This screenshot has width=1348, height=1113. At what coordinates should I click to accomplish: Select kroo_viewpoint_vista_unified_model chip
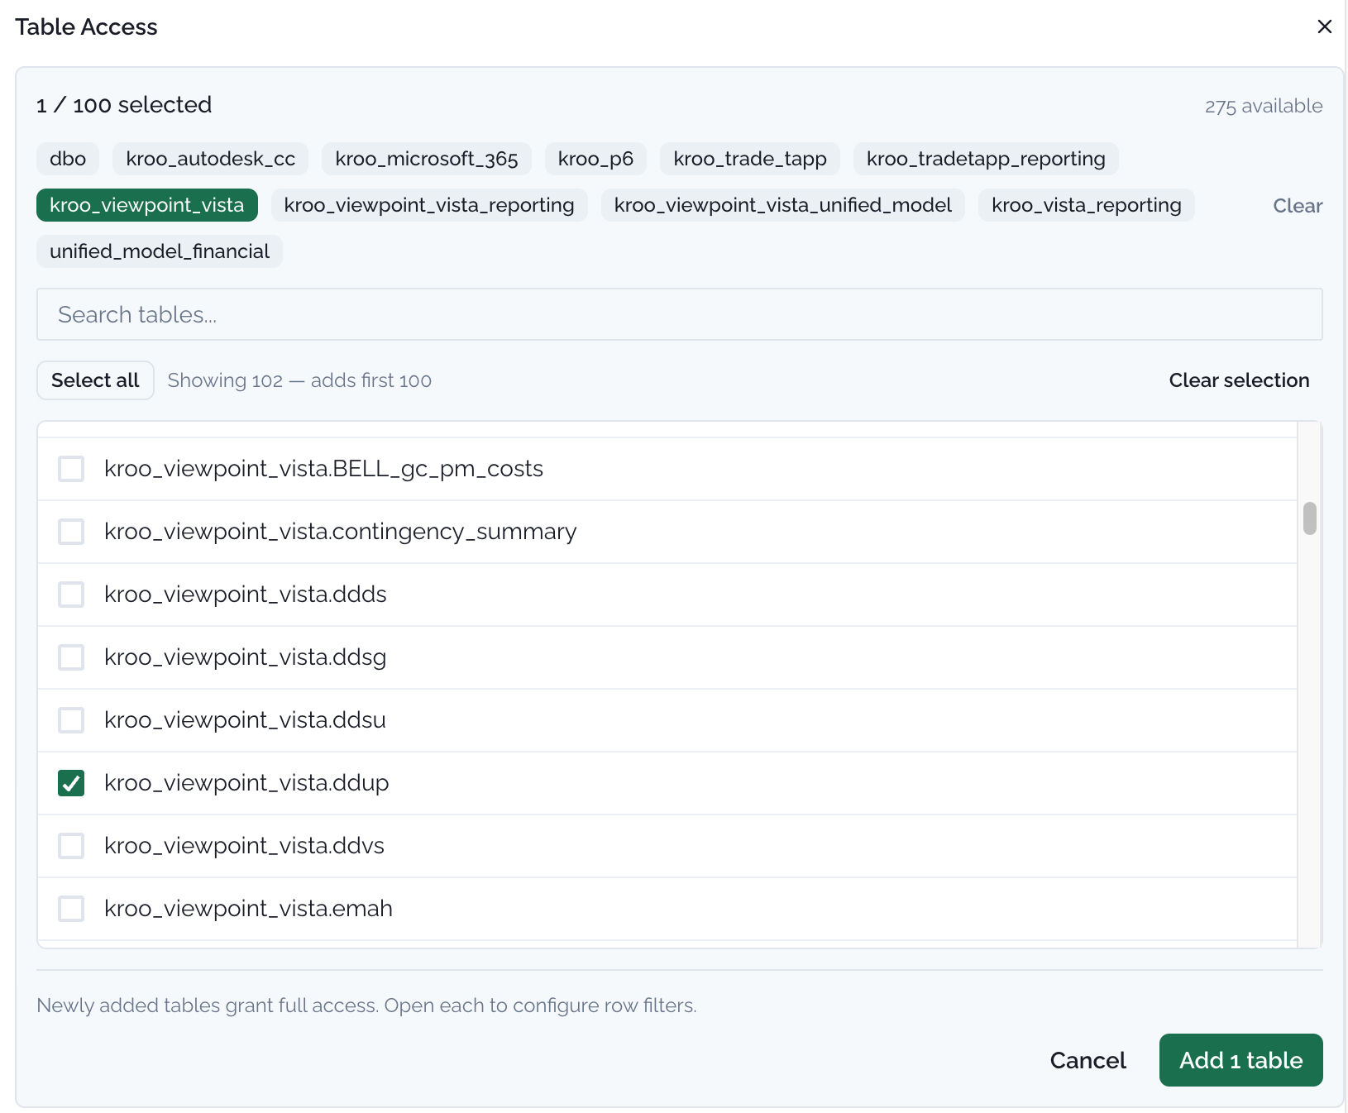pos(783,205)
